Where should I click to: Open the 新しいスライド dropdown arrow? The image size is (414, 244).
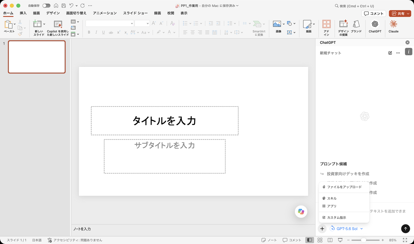point(44,24)
